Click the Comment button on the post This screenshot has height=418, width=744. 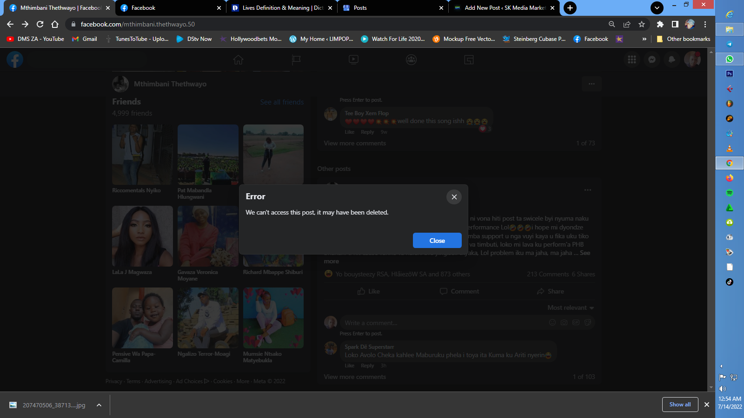[x=459, y=291]
